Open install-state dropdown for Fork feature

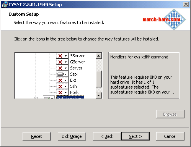pyautogui.click(x=62, y=92)
